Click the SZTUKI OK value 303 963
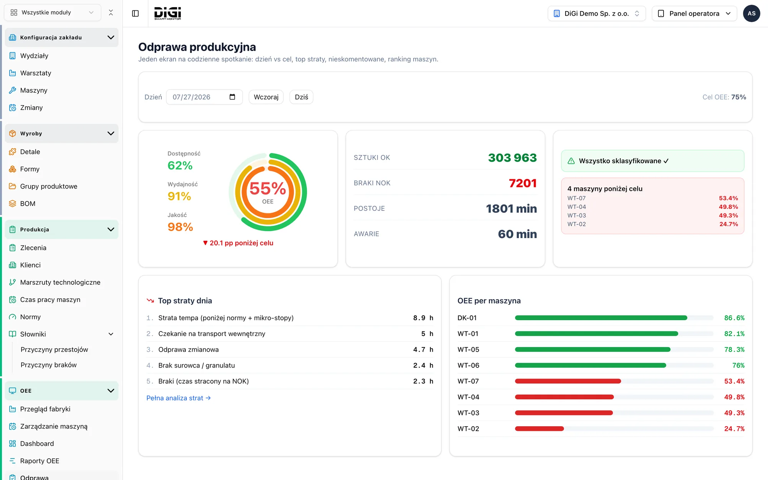The width and height of the screenshot is (768, 480). 512,157
